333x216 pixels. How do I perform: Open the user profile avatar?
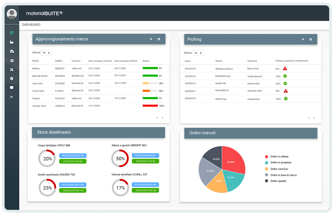[x=12, y=14]
